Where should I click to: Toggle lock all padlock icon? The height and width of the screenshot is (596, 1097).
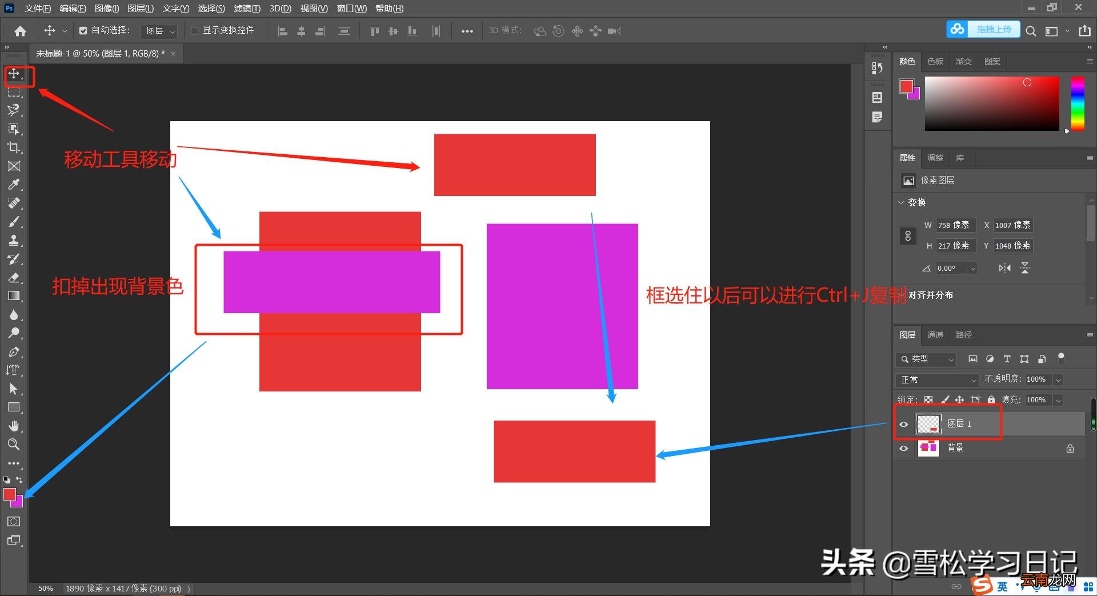point(991,400)
